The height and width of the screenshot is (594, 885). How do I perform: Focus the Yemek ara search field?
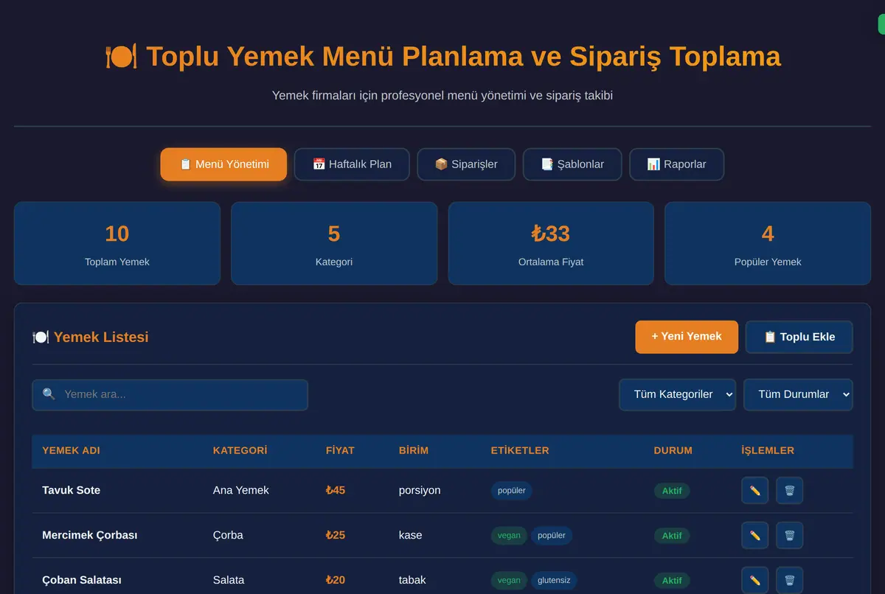click(170, 394)
